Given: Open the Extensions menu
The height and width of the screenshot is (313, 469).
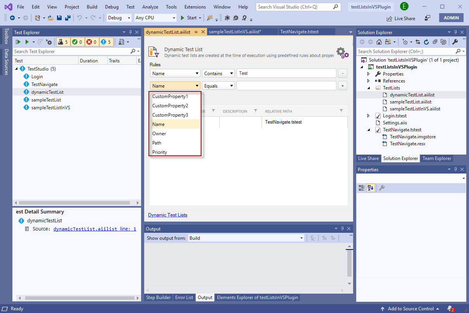Looking at the screenshot, I should point(195,7).
